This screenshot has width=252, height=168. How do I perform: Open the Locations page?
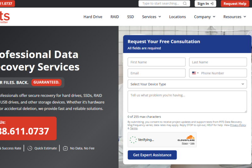point(177,17)
